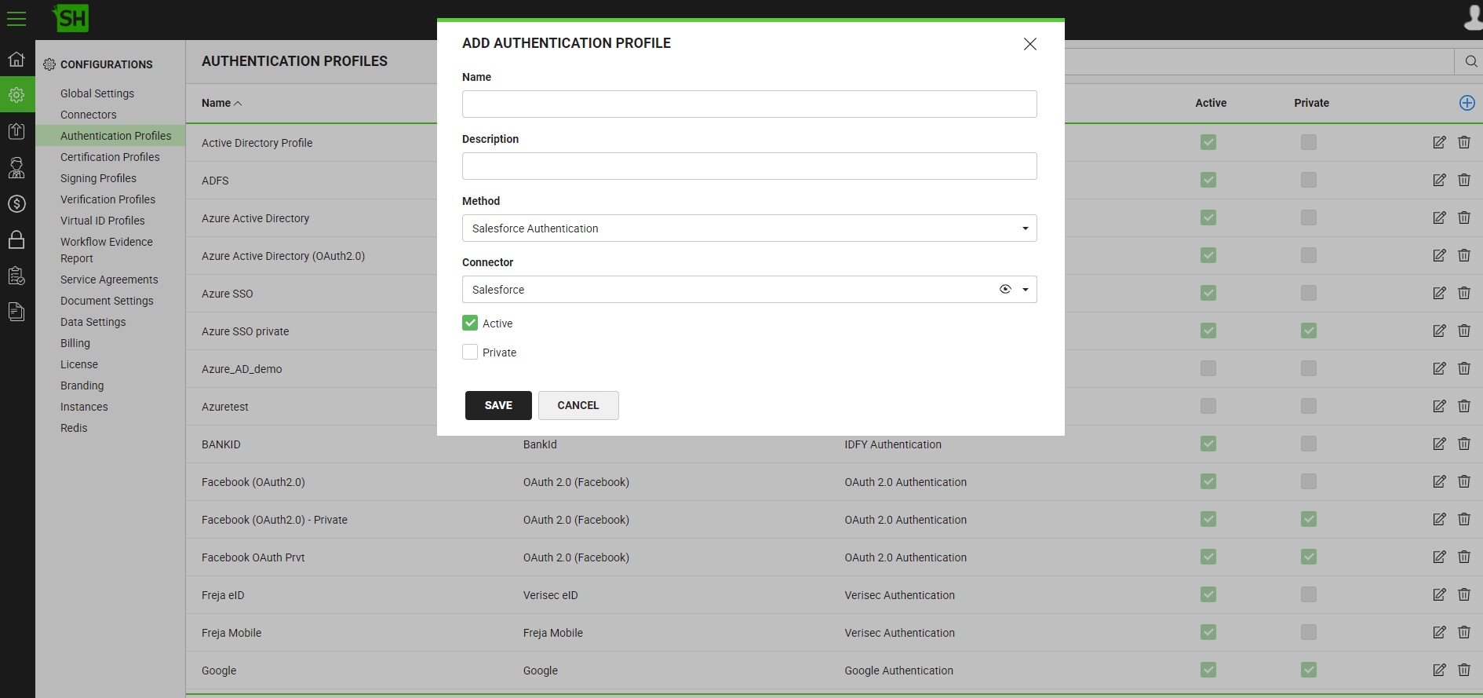Image resolution: width=1483 pixels, height=698 pixels.
Task: Click the Name input field
Action: pyautogui.click(x=749, y=104)
